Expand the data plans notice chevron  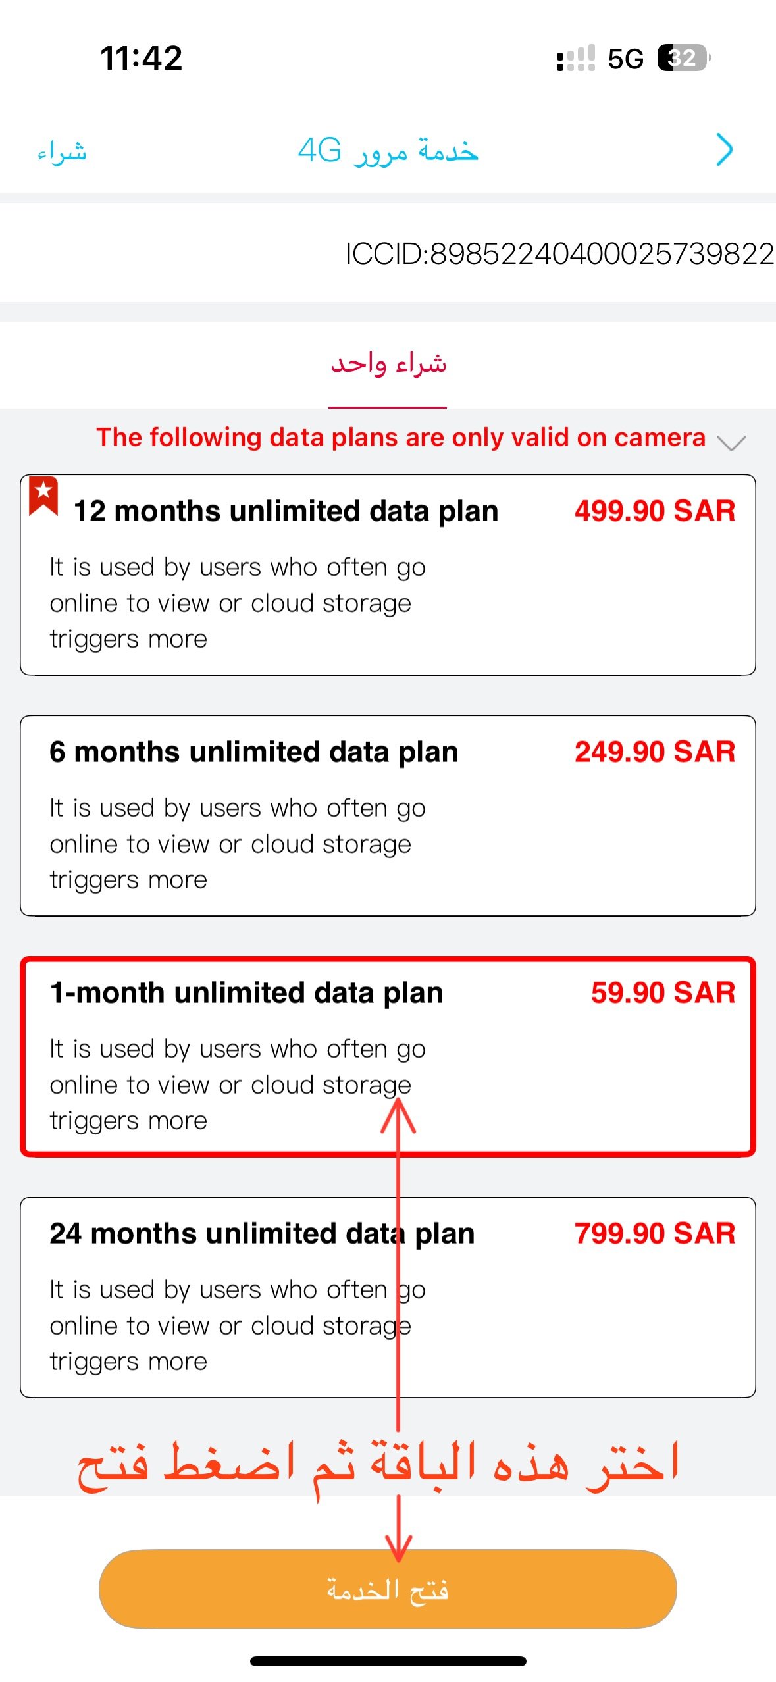pyautogui.click(x=731, y=442)
